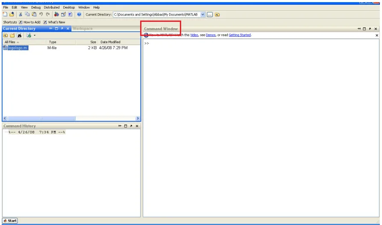Image resolution: width=382 pixels, height=225 pixels.
Task: Click the Command Window prompt area
Action: pyautogui.click(x=261, y=128)
